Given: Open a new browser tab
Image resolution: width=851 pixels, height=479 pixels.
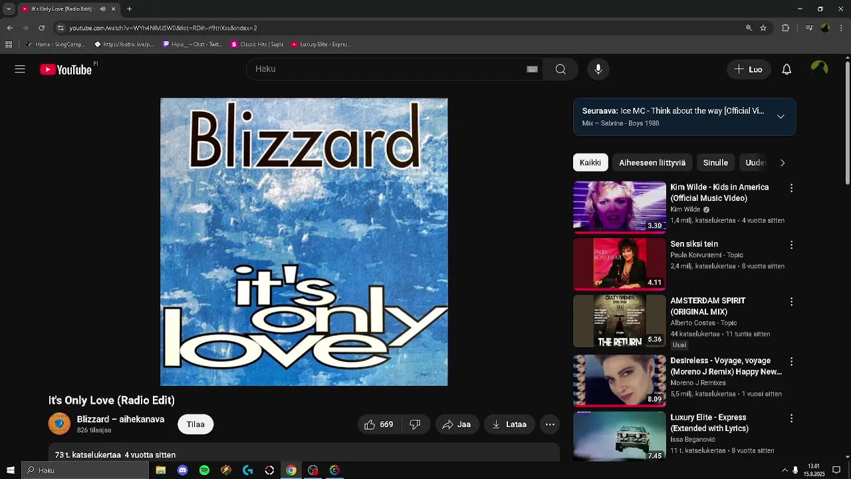Looking at the screenshot, I should pos(129,9).
